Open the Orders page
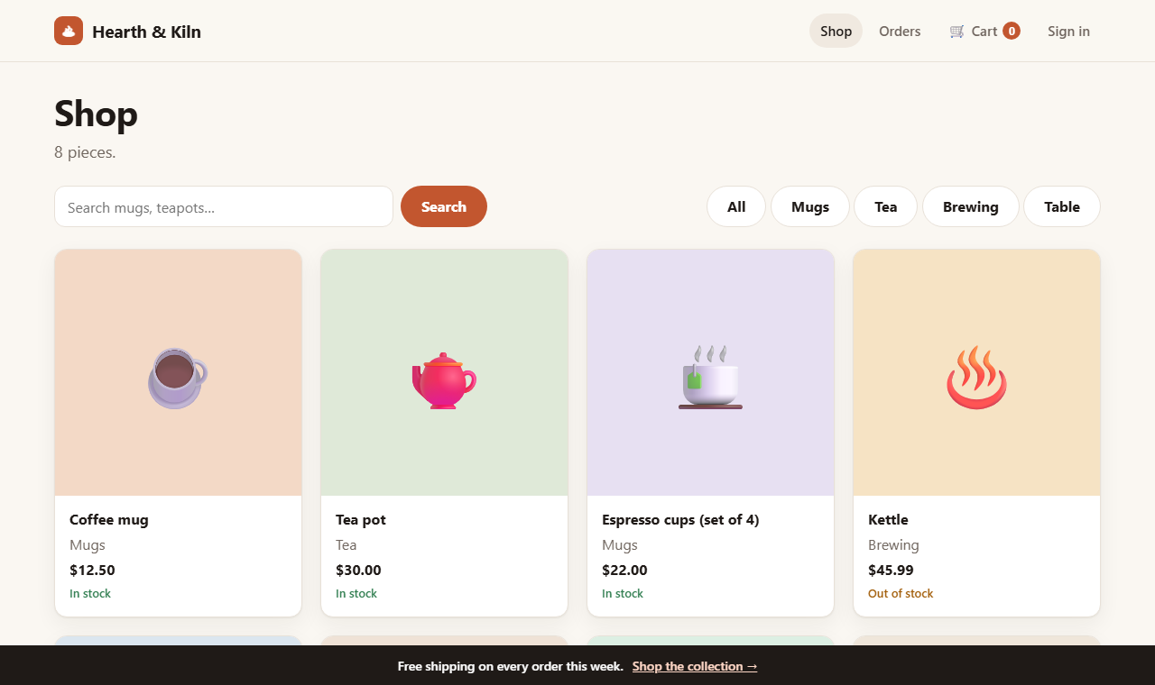The height and width of the screenshot is (685, 1155). click(900, 31)
